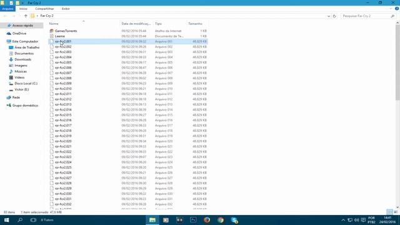
Task: Expand the address bar history dropdown
Action: (329, 16)
